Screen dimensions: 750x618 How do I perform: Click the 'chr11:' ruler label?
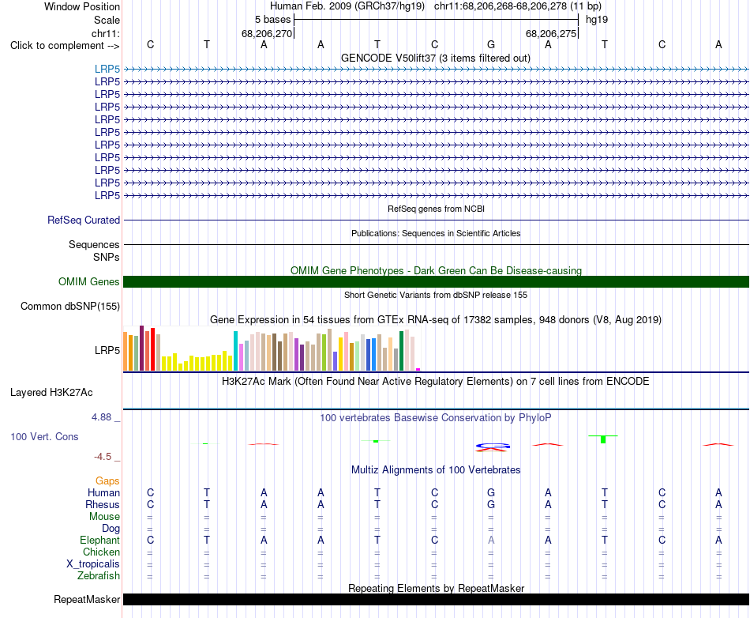(105, 33)
